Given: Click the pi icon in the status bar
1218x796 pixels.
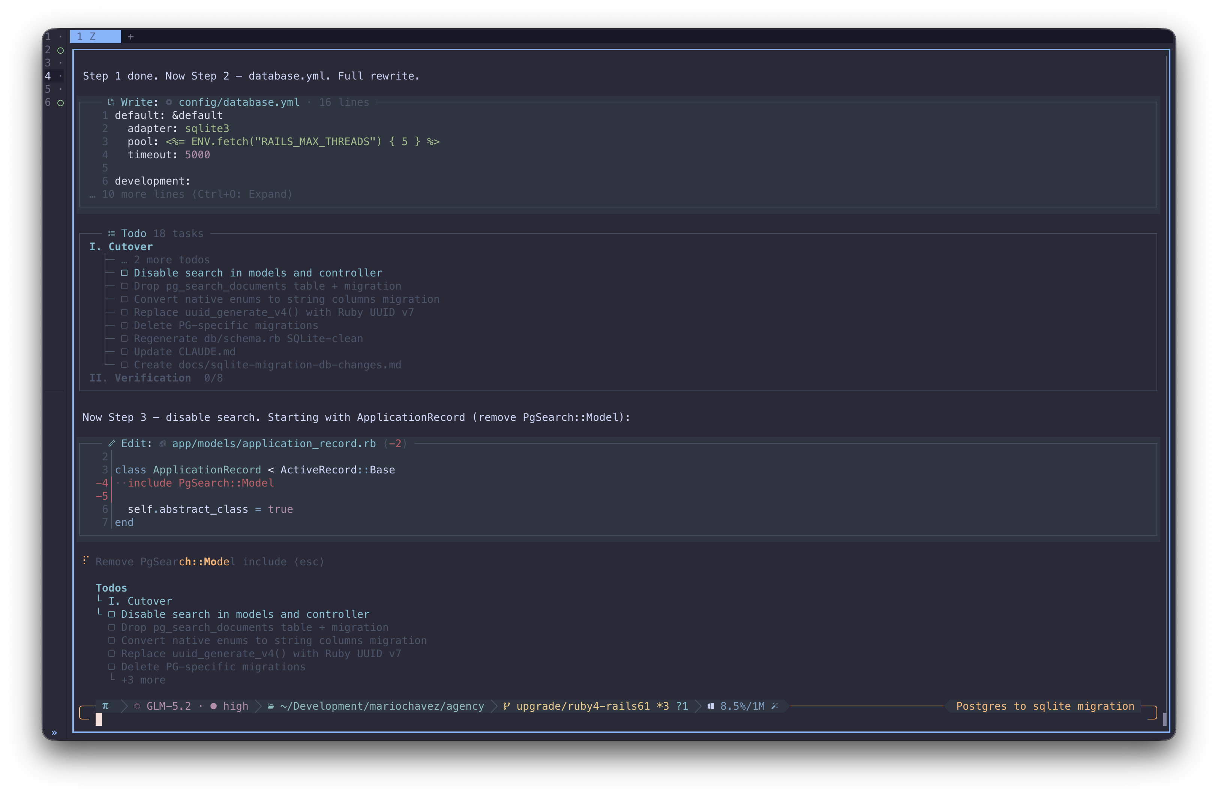Looking at the screenshot, I should [105, 706].
